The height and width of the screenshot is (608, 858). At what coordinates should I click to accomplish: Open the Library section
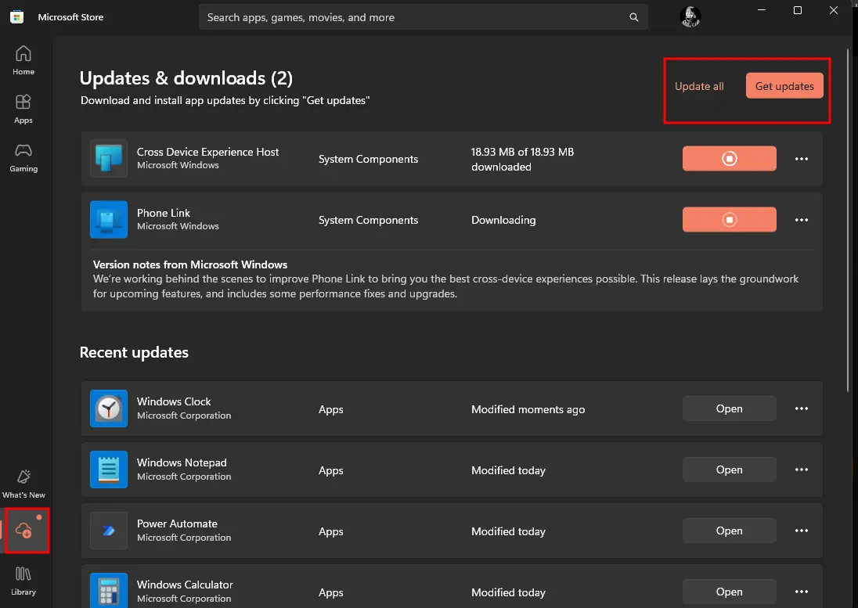pyautogui.click(x=23, y=581)
